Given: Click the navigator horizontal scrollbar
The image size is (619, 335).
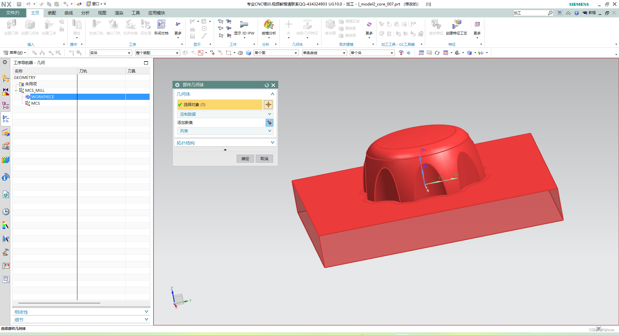Looking at the screenshot, I should tap(59, 303).
